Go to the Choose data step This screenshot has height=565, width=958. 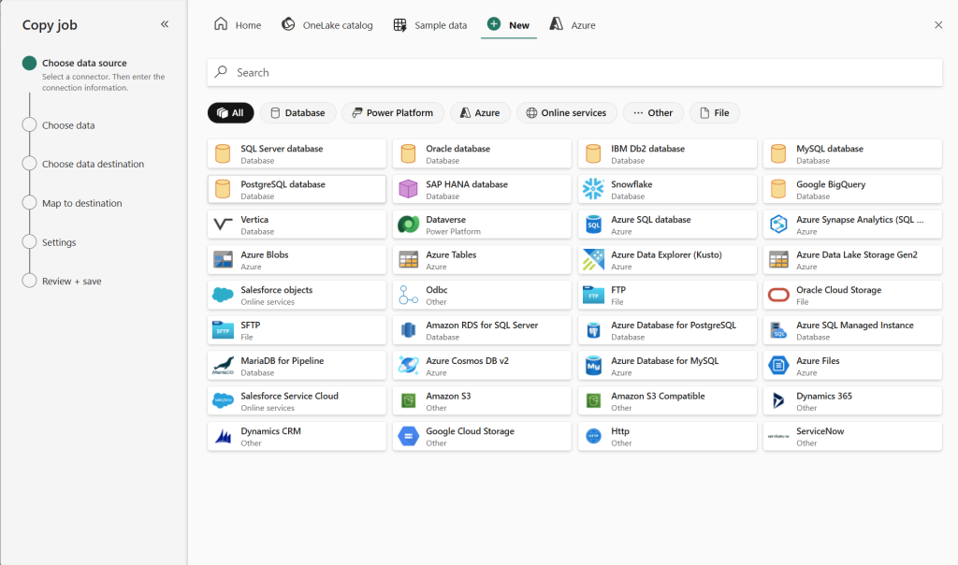pyautogui.click(x=68, y=125)
